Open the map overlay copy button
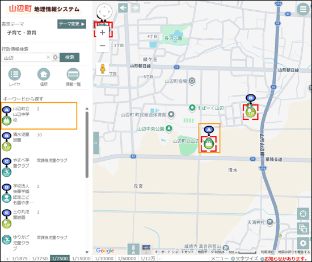The width and height of the screenshot is (312, 262). 303,228
